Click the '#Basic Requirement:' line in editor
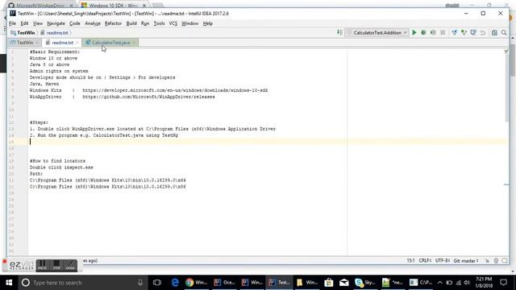 coord(55,52)
